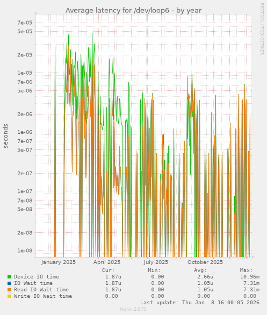Click the chart title 'Average latency for /dev/loop6'
Screen dimensions: 267x315
(133, 10)
